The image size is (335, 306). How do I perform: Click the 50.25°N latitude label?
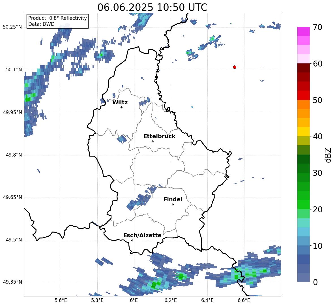(x=12, y=27)
